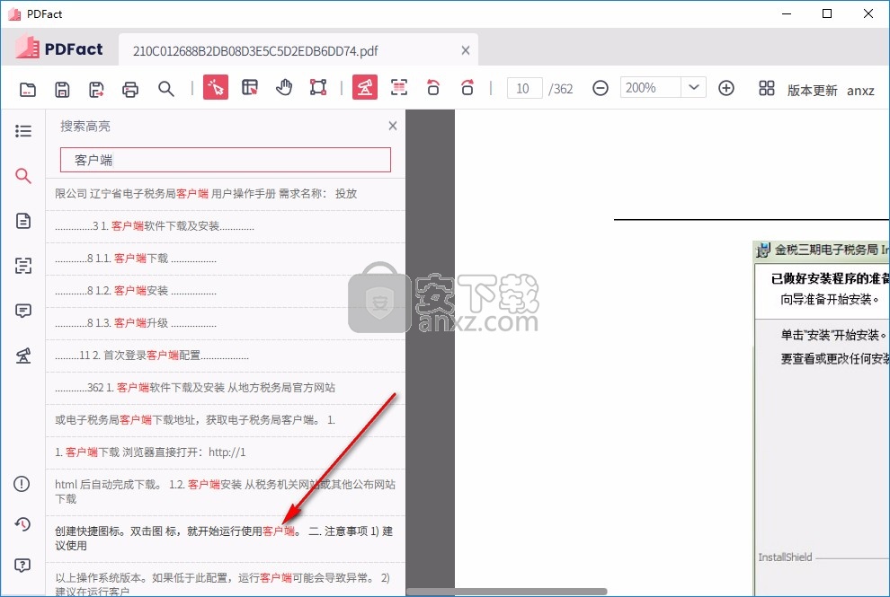Open the sidebar history icon
The image size is (890, 597).
[x=22, y=524]
